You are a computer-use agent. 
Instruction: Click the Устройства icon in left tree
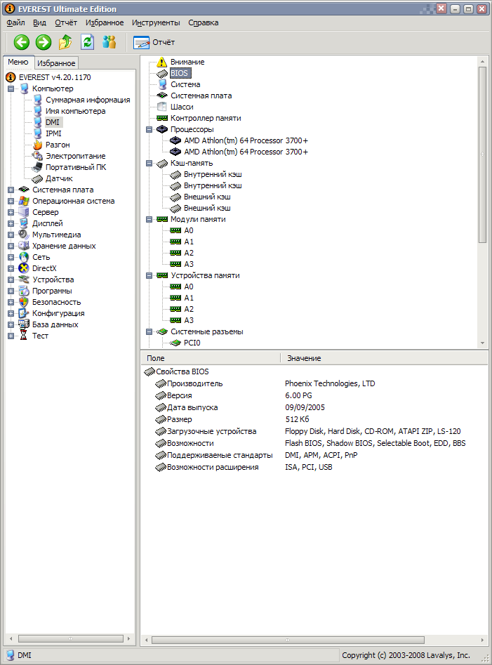pos(24,279)
